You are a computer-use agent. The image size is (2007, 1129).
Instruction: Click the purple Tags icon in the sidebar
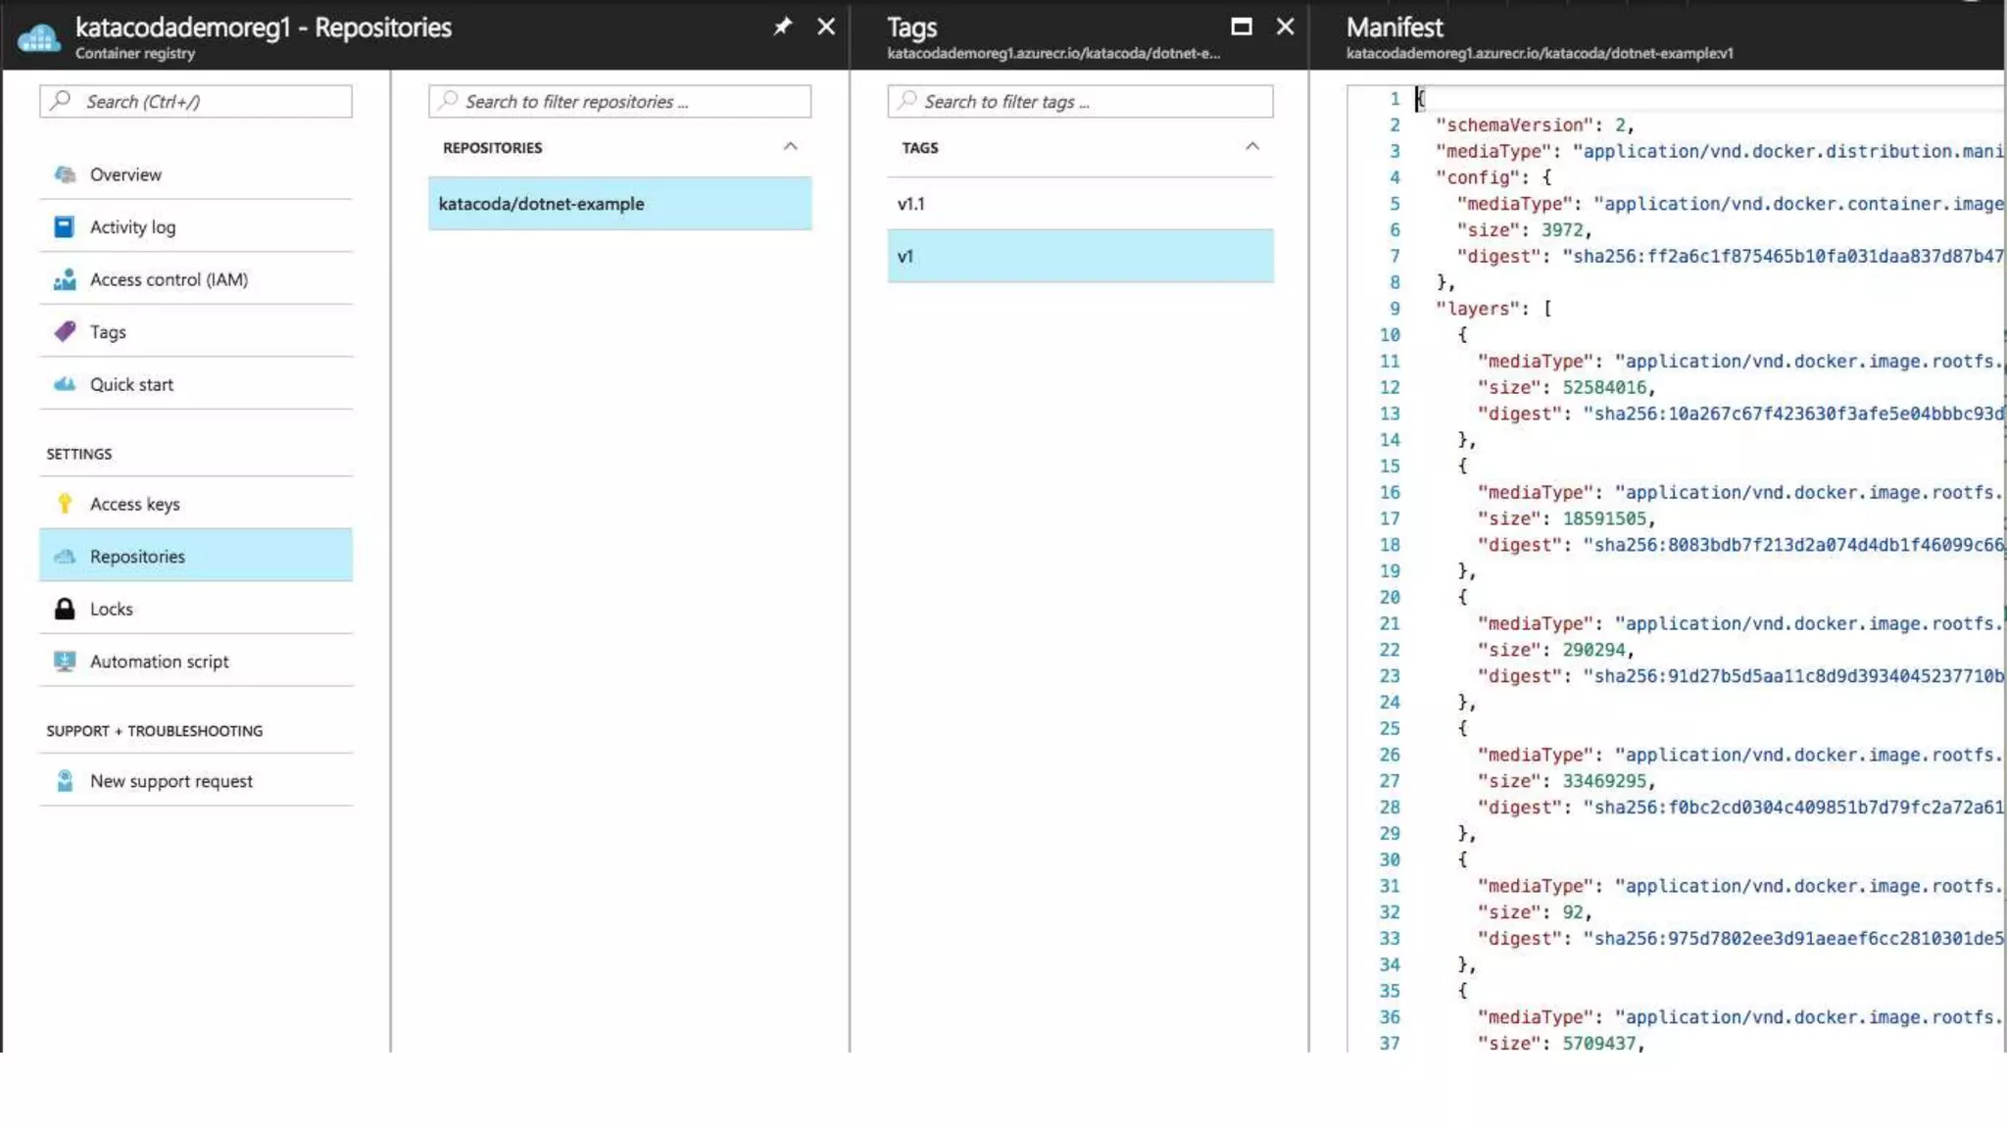click(65, 332)
